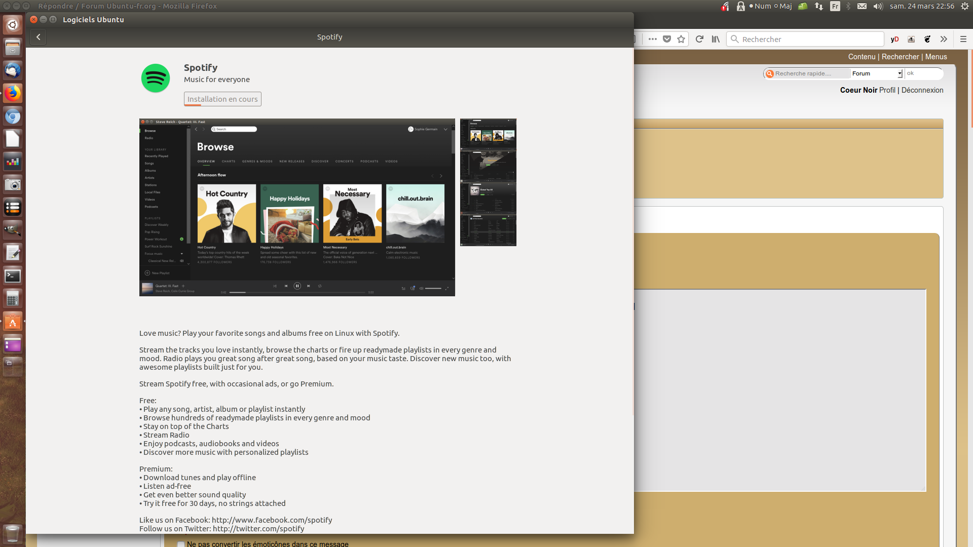Launch Thunderbird mail from the launcher
Screen dimensions: 973x547
(13, 70)
